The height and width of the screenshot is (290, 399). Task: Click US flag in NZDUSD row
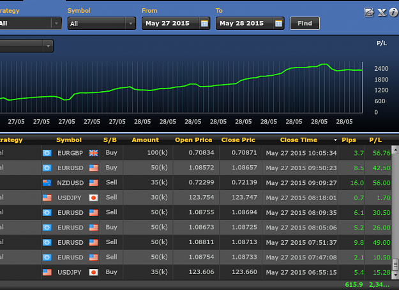pos(93,182)
